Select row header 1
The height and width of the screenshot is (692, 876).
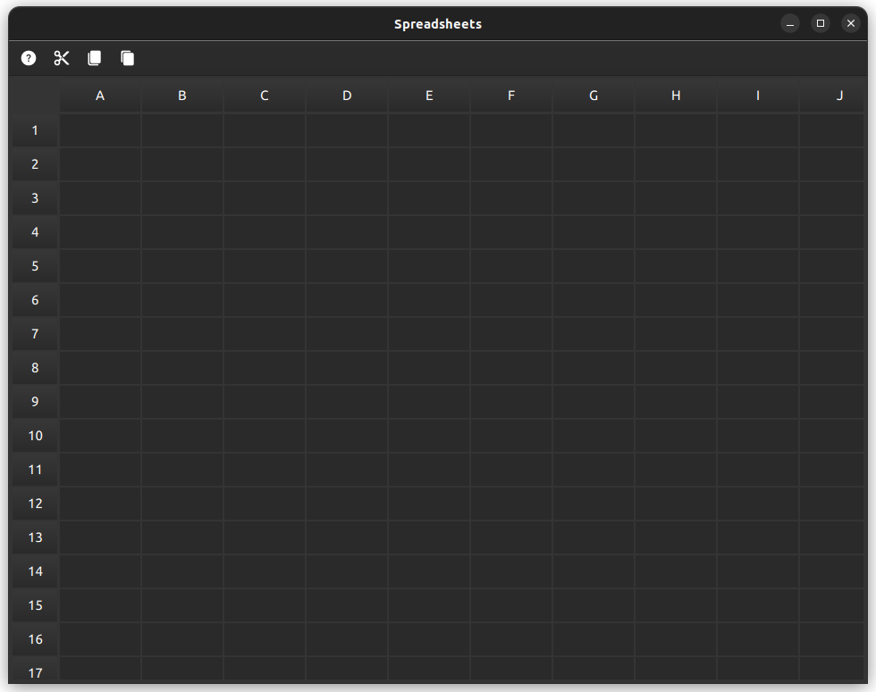(x=34, y=130)
